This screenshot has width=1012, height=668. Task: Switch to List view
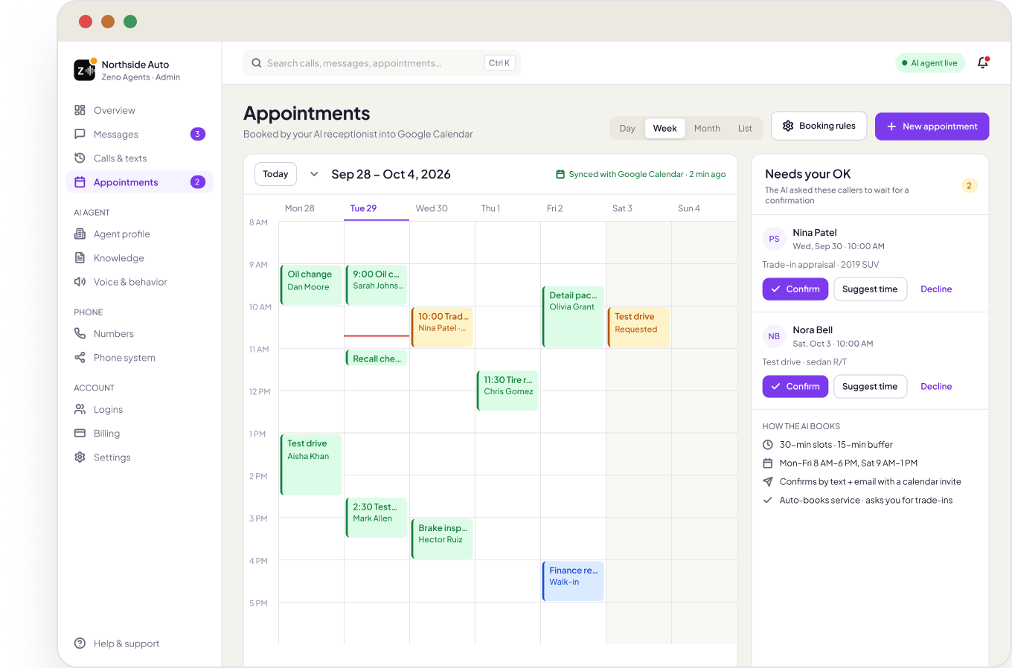[x=745, y=128]
